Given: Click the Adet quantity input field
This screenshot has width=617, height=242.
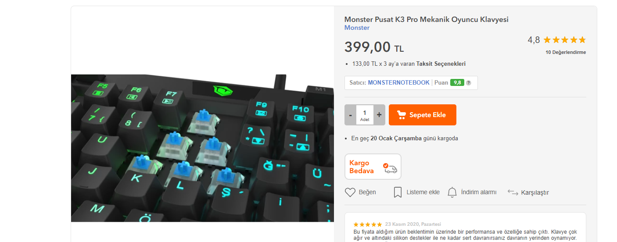Looking at the screenshot, I should click(365, 115).
